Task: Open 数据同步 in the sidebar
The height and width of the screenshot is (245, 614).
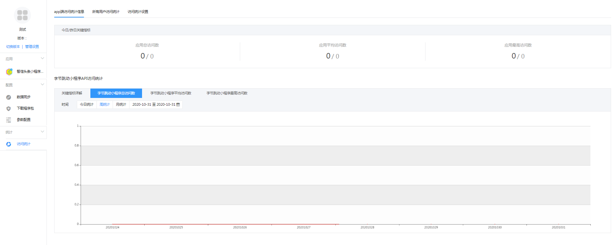Action: tap(23, 97)
